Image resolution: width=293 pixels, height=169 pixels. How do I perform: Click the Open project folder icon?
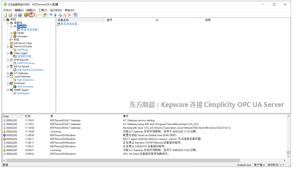tap(10, 15)
